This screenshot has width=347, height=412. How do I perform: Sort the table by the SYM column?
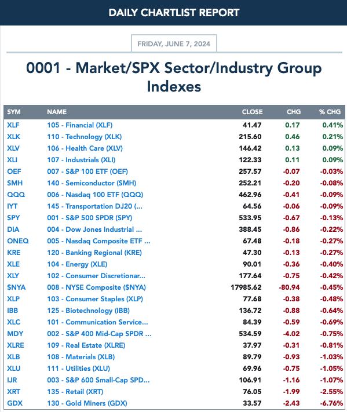click(14, 112)
